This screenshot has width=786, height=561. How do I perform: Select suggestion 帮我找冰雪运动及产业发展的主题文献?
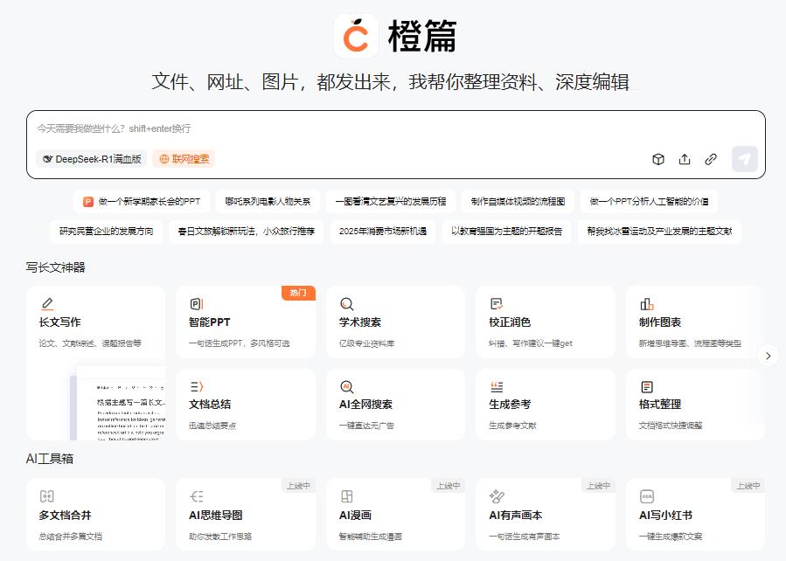point(659,231)
